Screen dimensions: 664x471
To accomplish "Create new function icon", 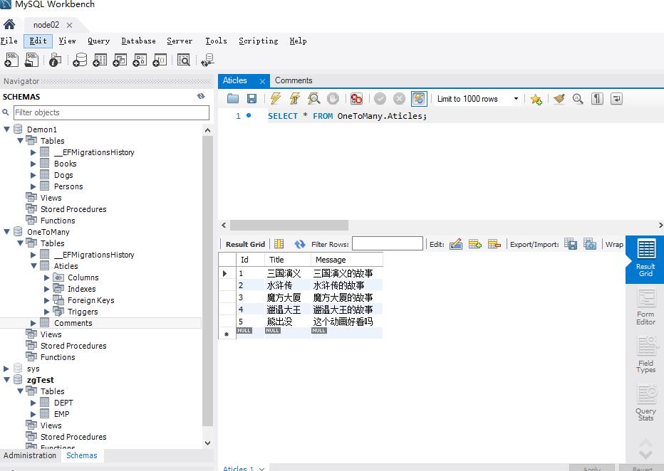I will [160, 60].
